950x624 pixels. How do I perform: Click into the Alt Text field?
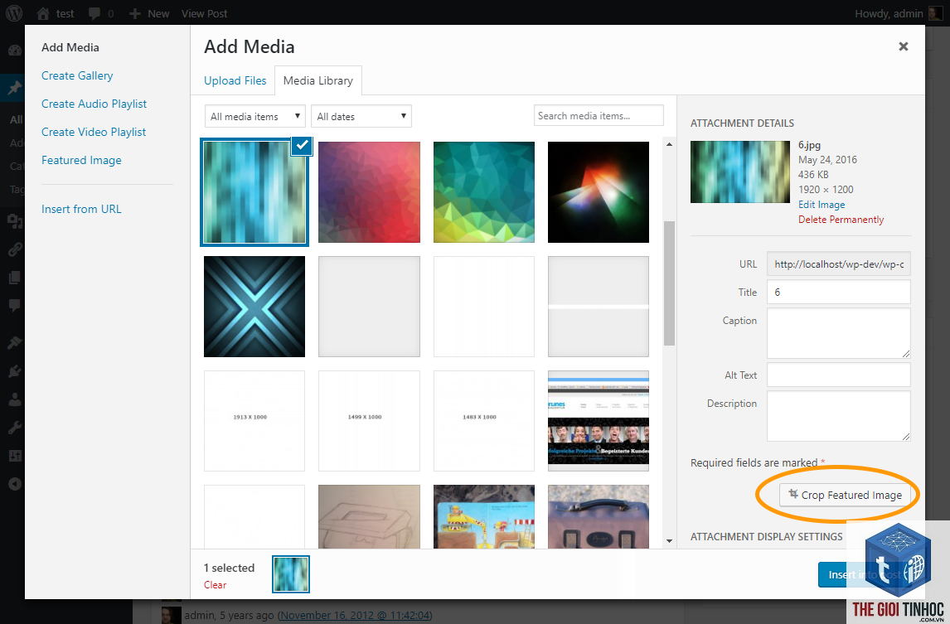839,375
